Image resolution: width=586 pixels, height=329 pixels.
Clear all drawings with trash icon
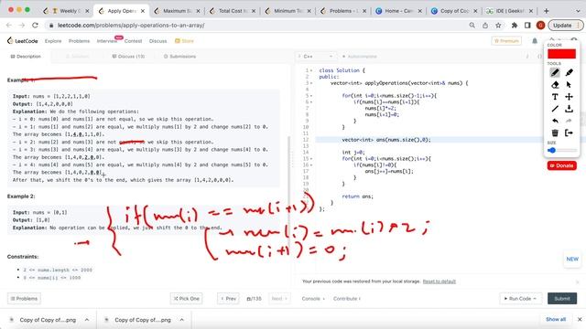coord(555,133)
